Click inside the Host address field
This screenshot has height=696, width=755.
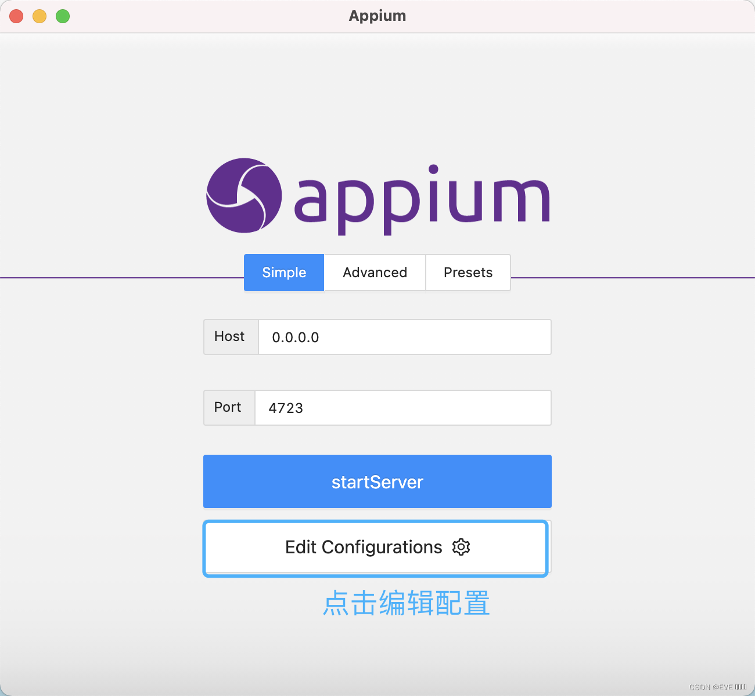tap(404, 337)
